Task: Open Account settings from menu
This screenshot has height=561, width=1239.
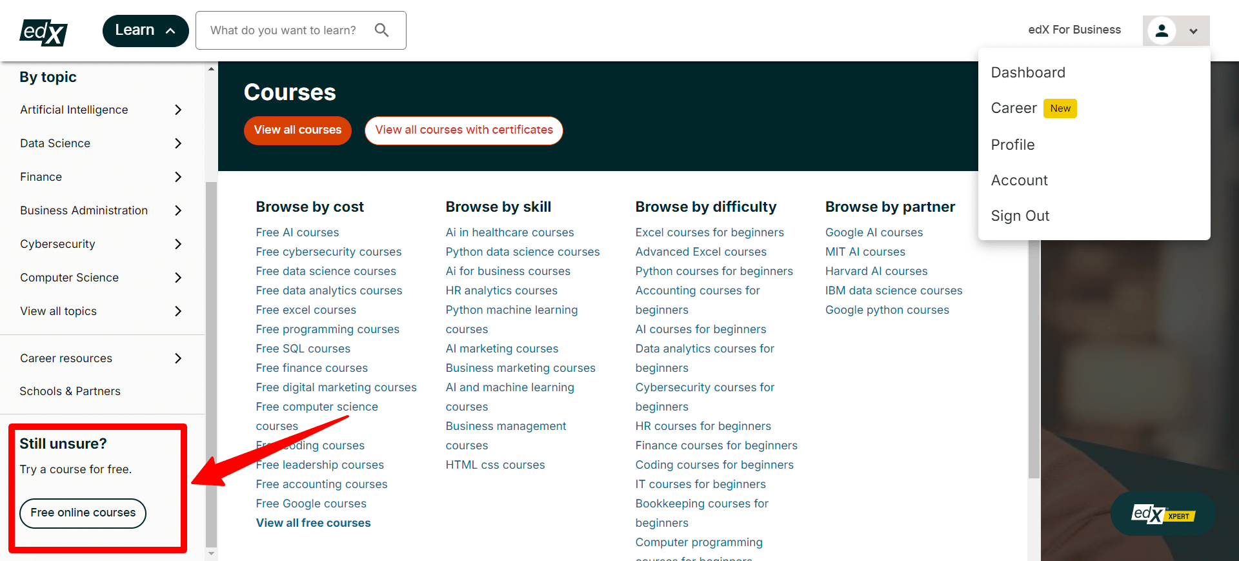Action: [1019, 180]
